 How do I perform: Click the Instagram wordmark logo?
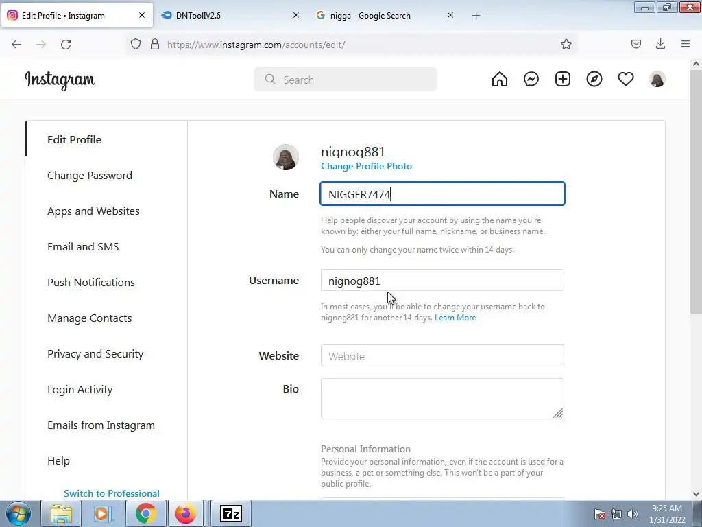(60, 80)
